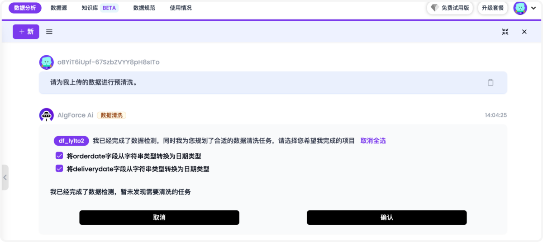Expand the left sidebar with the chevron handle
The height and width of the screenshot is (242, 543).
point(5,177)
